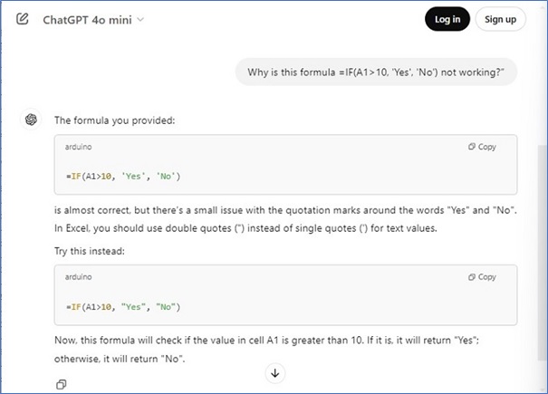Click the copy response icon below the answer
This screenshot has width=548, height=394.
(61, 384)
